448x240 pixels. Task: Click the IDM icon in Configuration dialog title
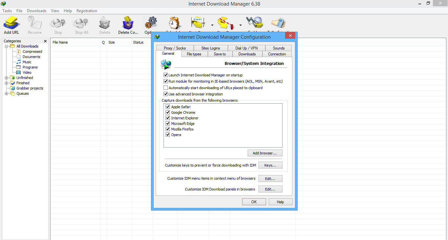[x=157, y=37]
